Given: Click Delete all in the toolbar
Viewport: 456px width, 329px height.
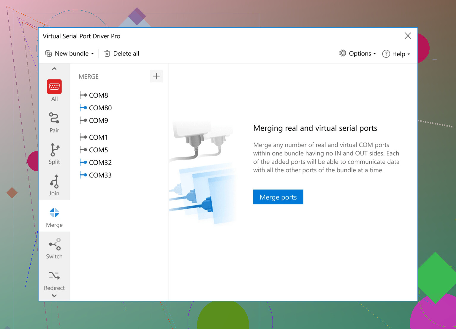Looking at the screenshot, I should 122,54.
